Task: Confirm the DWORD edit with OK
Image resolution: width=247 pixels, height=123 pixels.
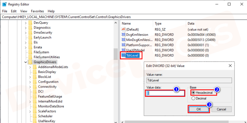Action: [x=199, y=109]
